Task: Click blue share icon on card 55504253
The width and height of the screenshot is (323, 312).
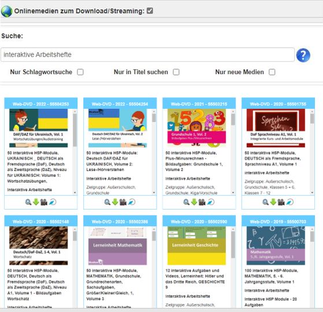Action: click(53, 202)
